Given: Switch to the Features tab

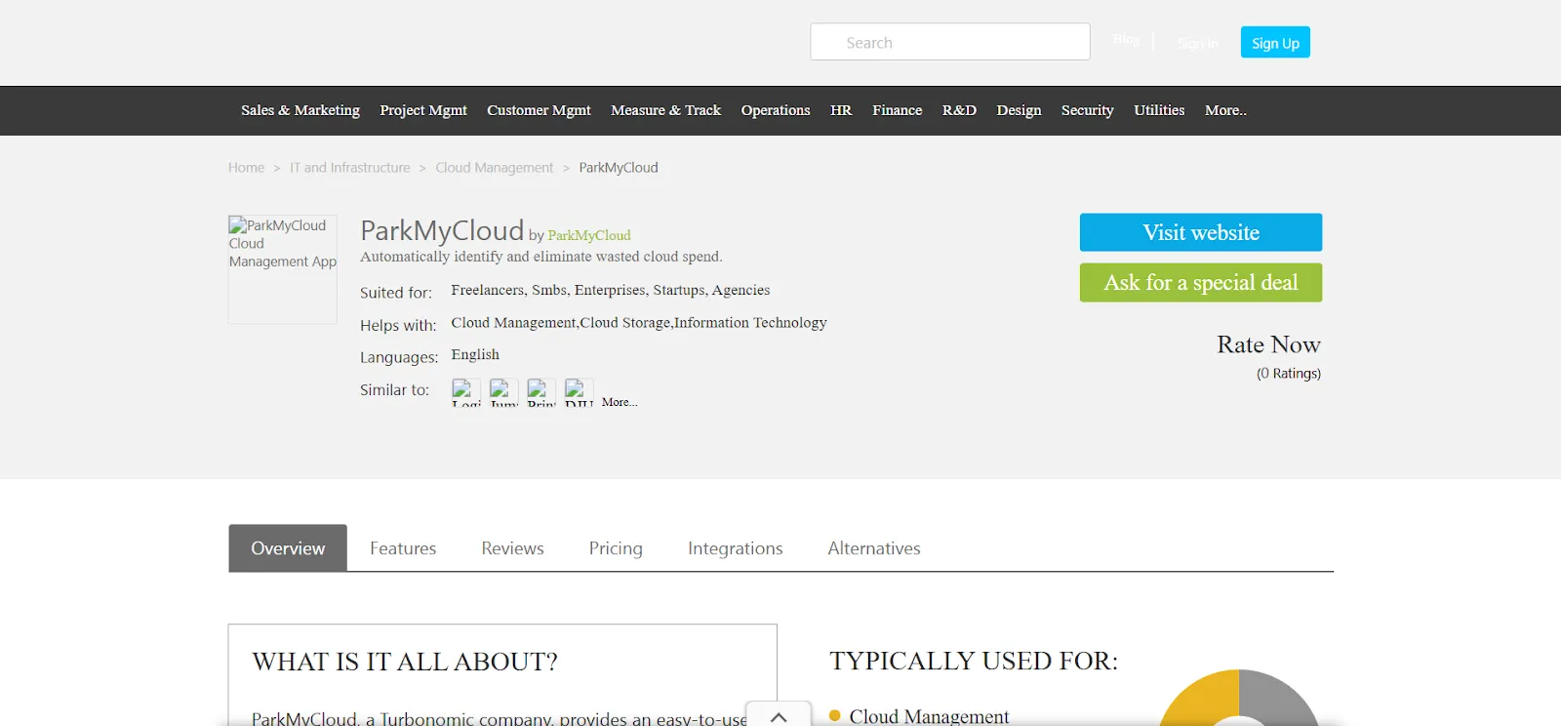Looking at the screenshot, I should [403, 548].
